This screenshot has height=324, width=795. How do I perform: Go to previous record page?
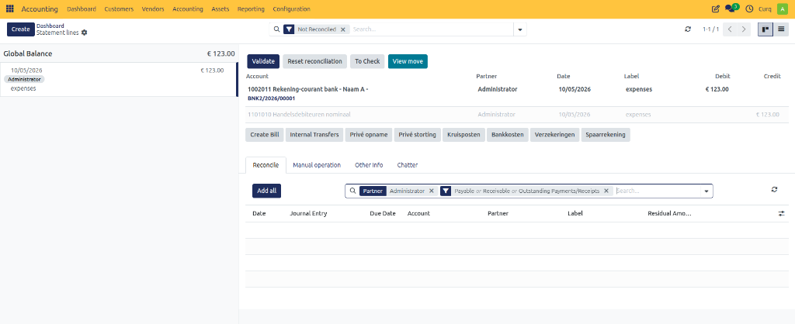(730, 29)
